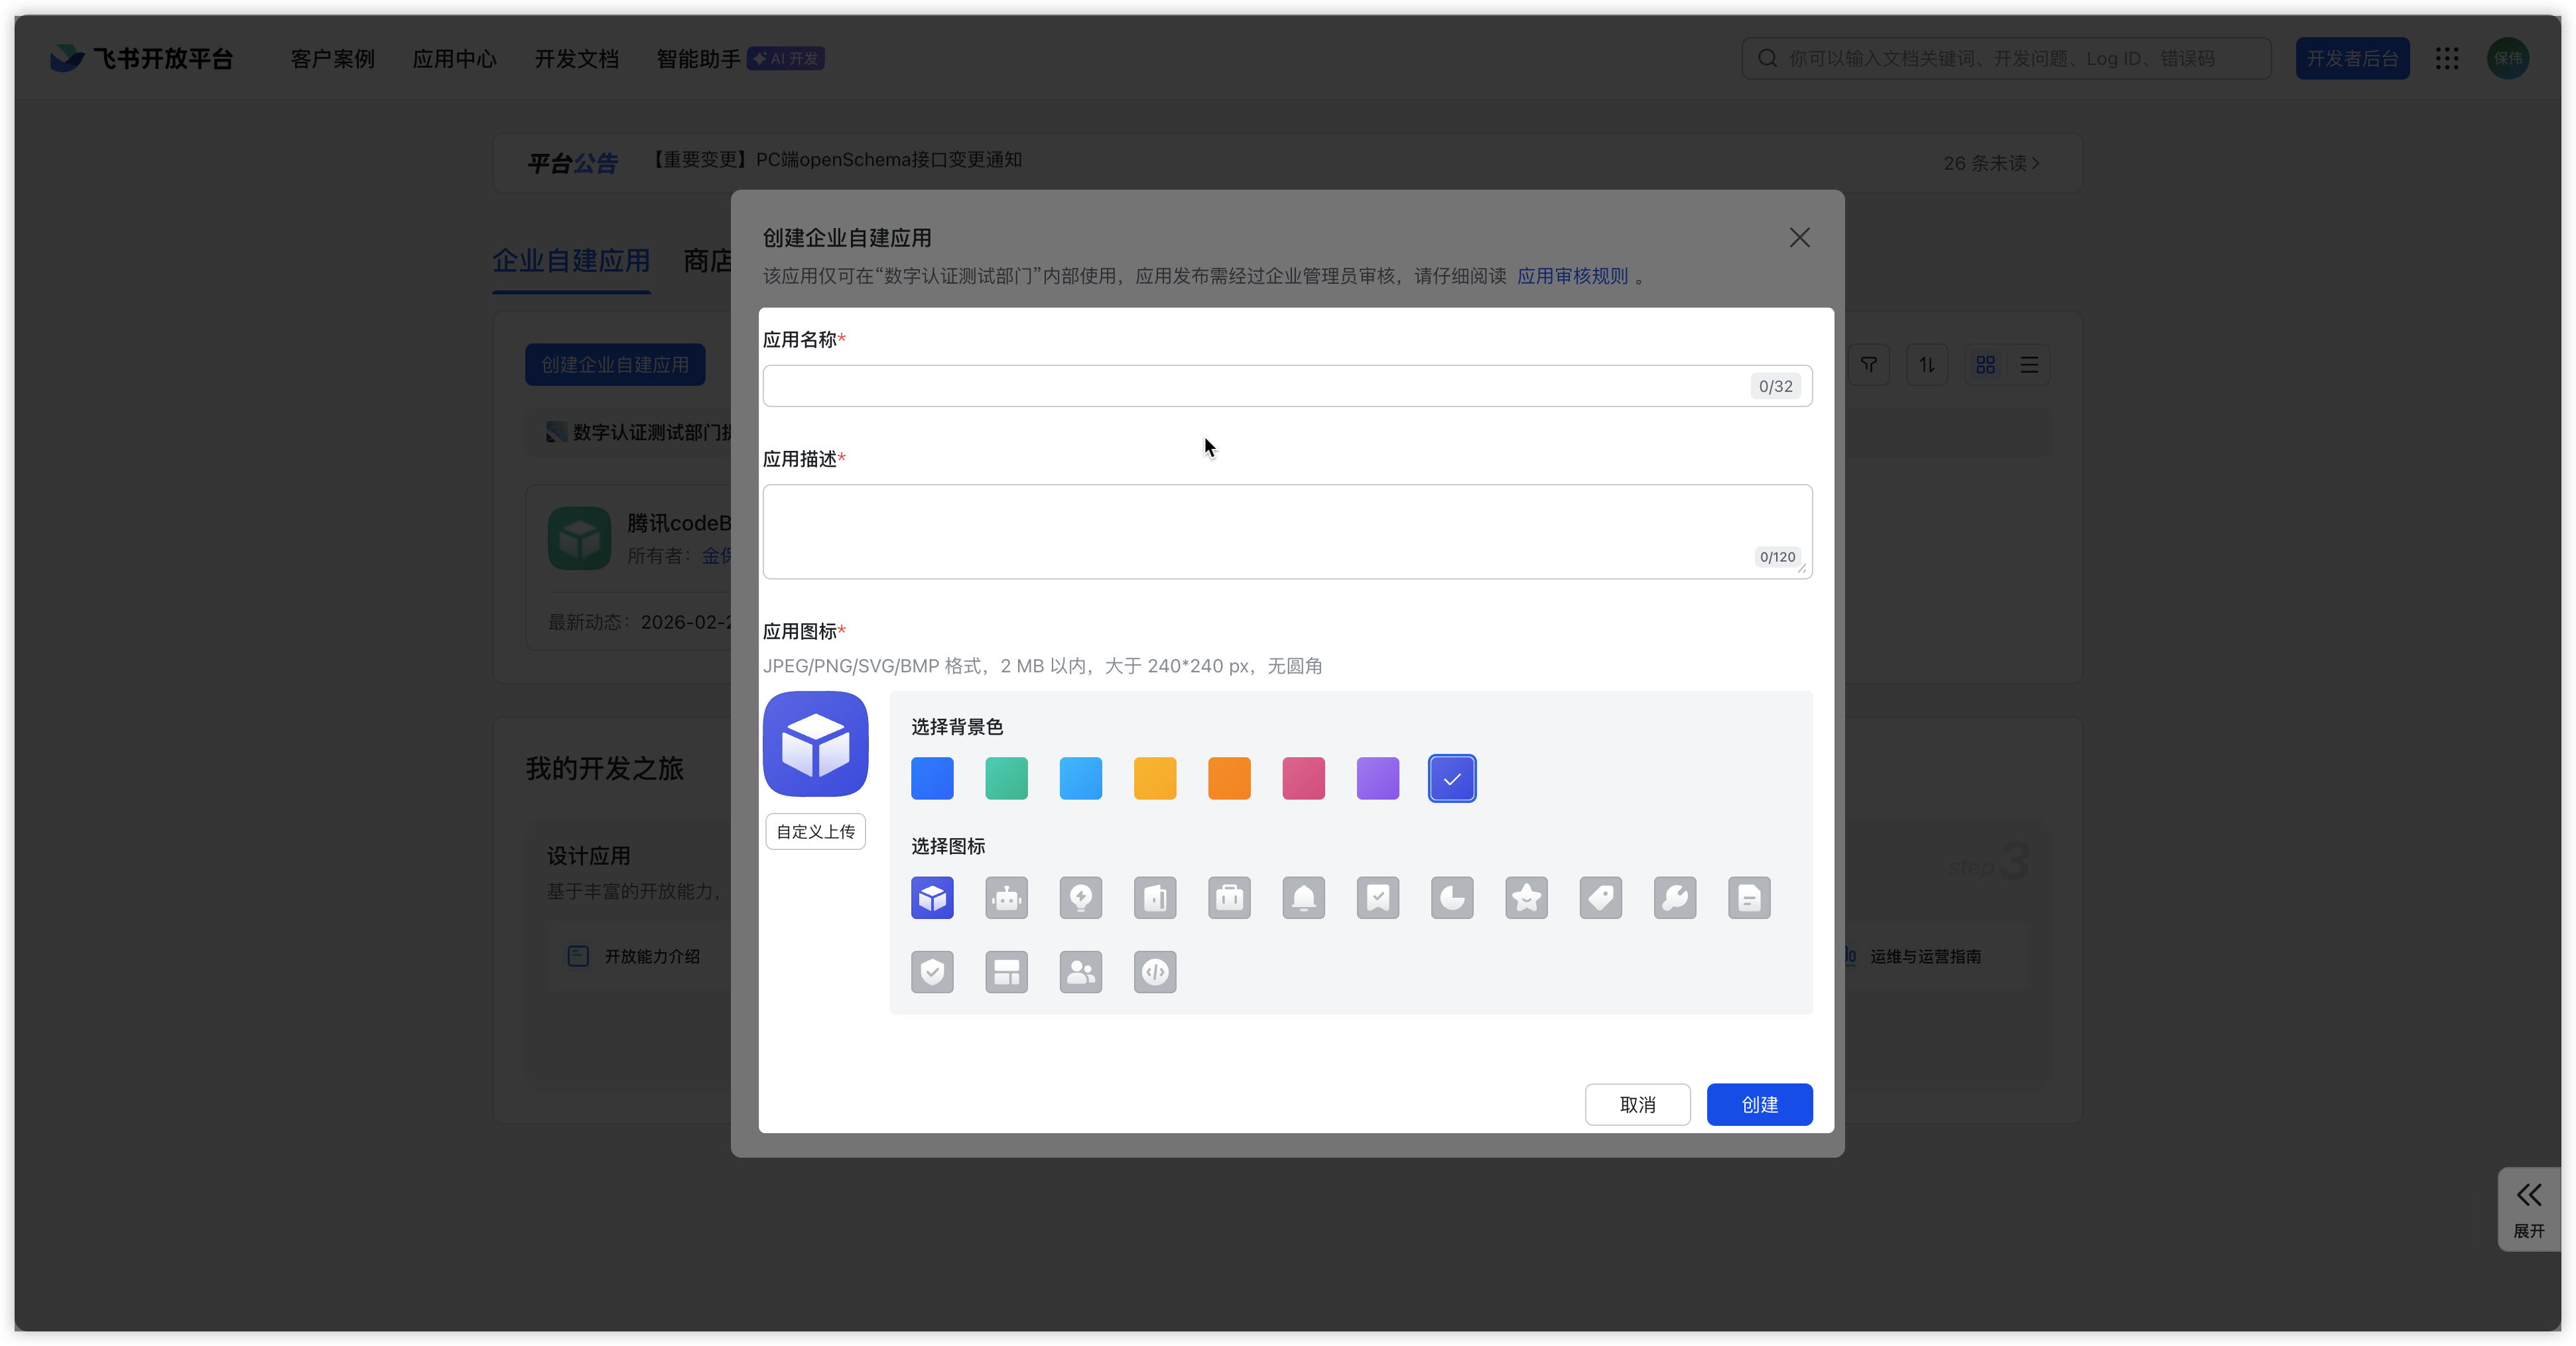The width and height of the screenshot is (2576, 1346).
Task: Cancel dialog with 取消 button
Action: point(1637,1104)
